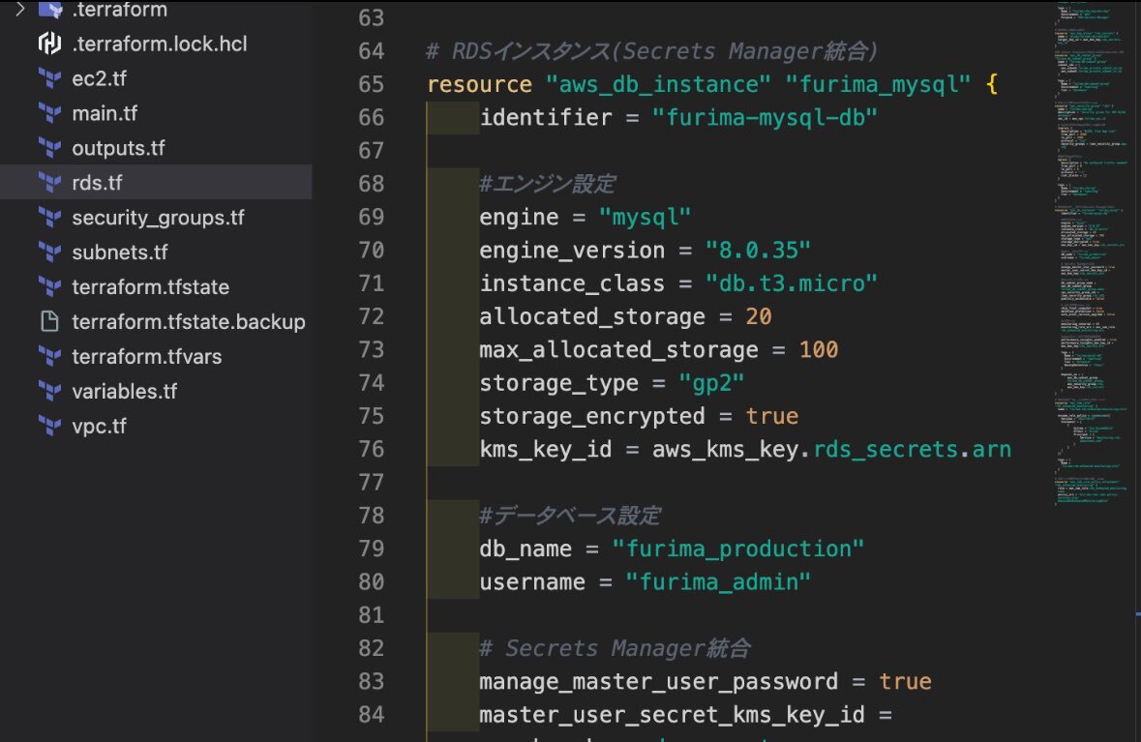Click line number 65 in gutter
The height and width of the screenshot is (742, 1141).
[371, 84]
